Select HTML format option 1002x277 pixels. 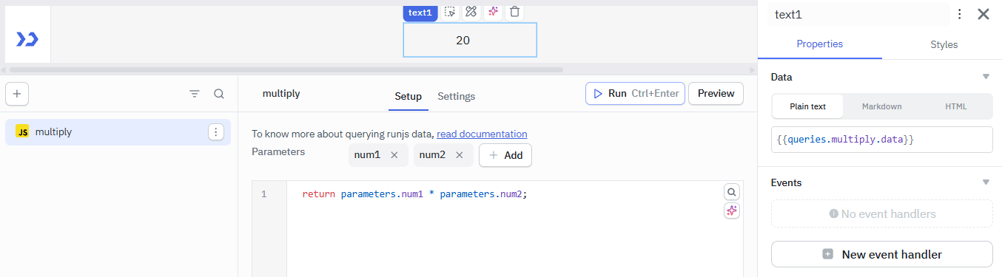(956, 106)
